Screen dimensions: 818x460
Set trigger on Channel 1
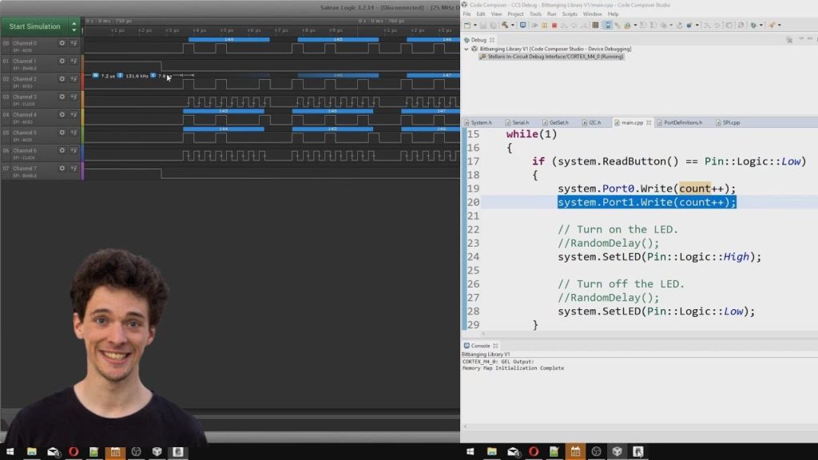(73, 61)
